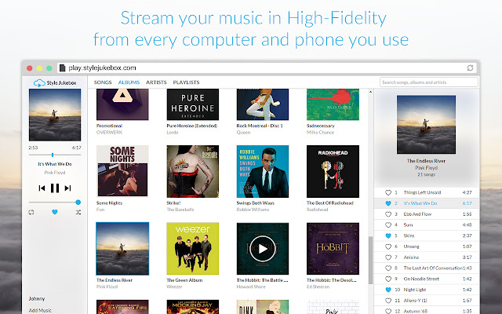Favorite Autumn '68 with heart icon
Viewport: 502px width, 314px height.
(x=388, y=311)
